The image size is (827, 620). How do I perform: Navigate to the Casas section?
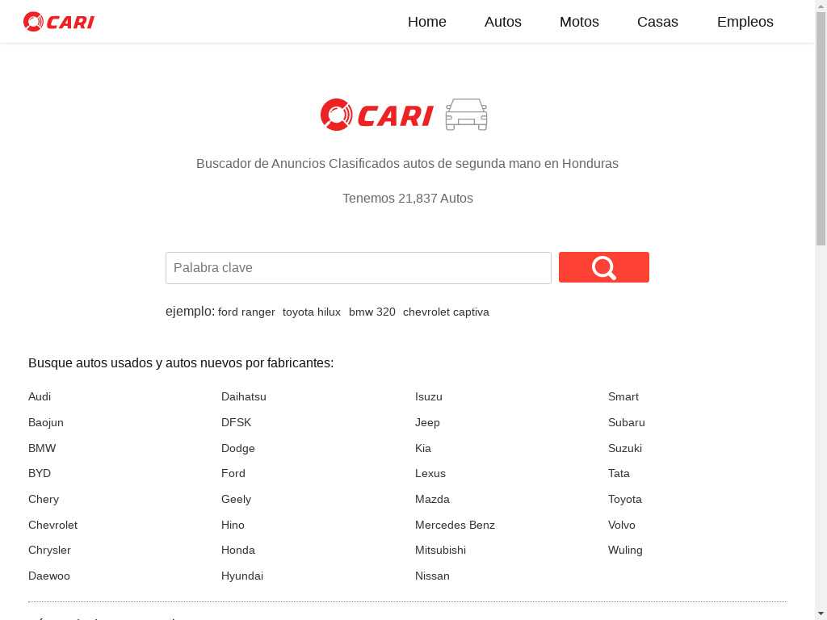point(657,22)
